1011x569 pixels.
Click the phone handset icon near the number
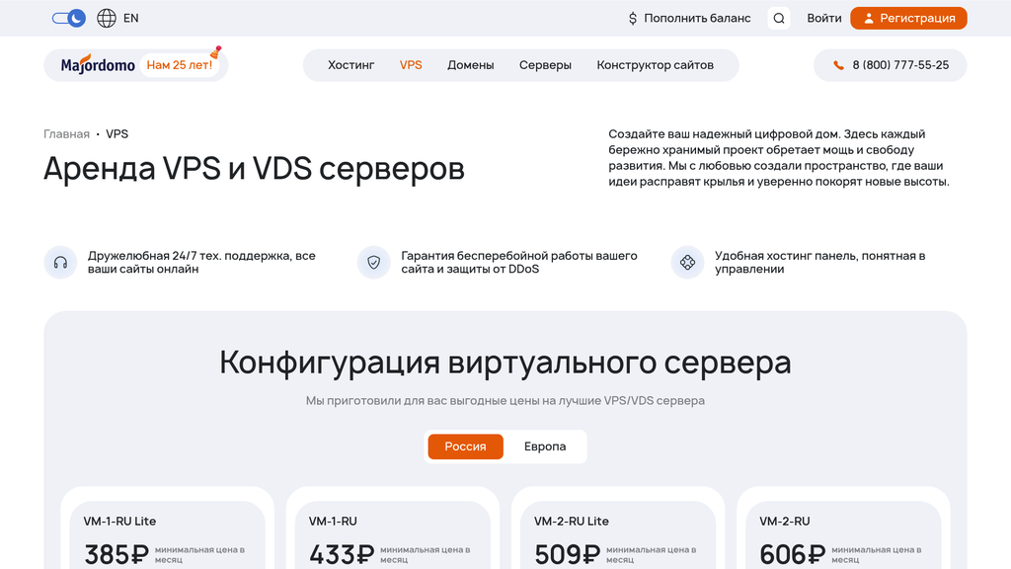(838, 65)
